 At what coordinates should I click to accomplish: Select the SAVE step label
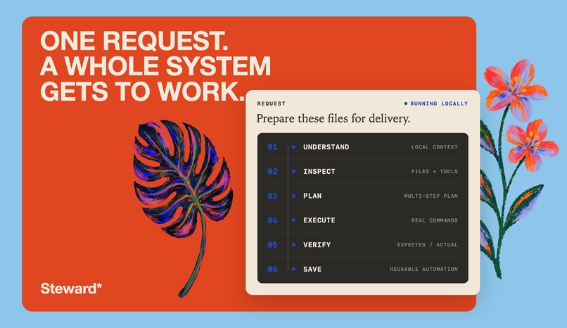tap(312, 270)
